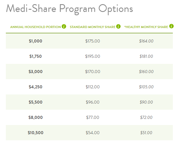This screenshot has height=145, width=177.
Task: Click the $90.00 healthy monthly share
Action: [x=146, y=102]
